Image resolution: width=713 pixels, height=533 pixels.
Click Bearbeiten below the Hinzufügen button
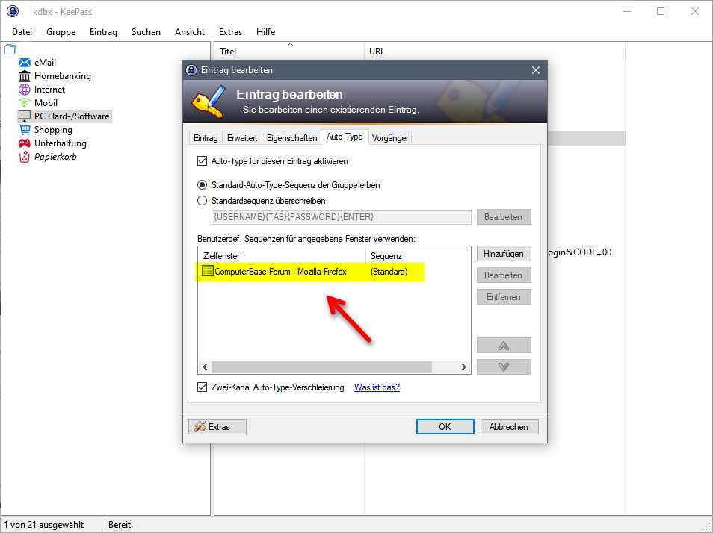(x=504, y=275)
